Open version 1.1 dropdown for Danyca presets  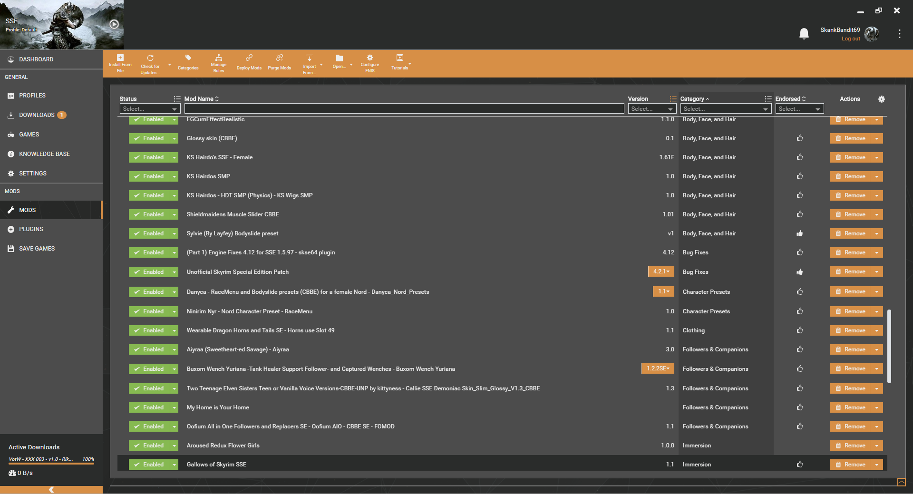(663, 291)
